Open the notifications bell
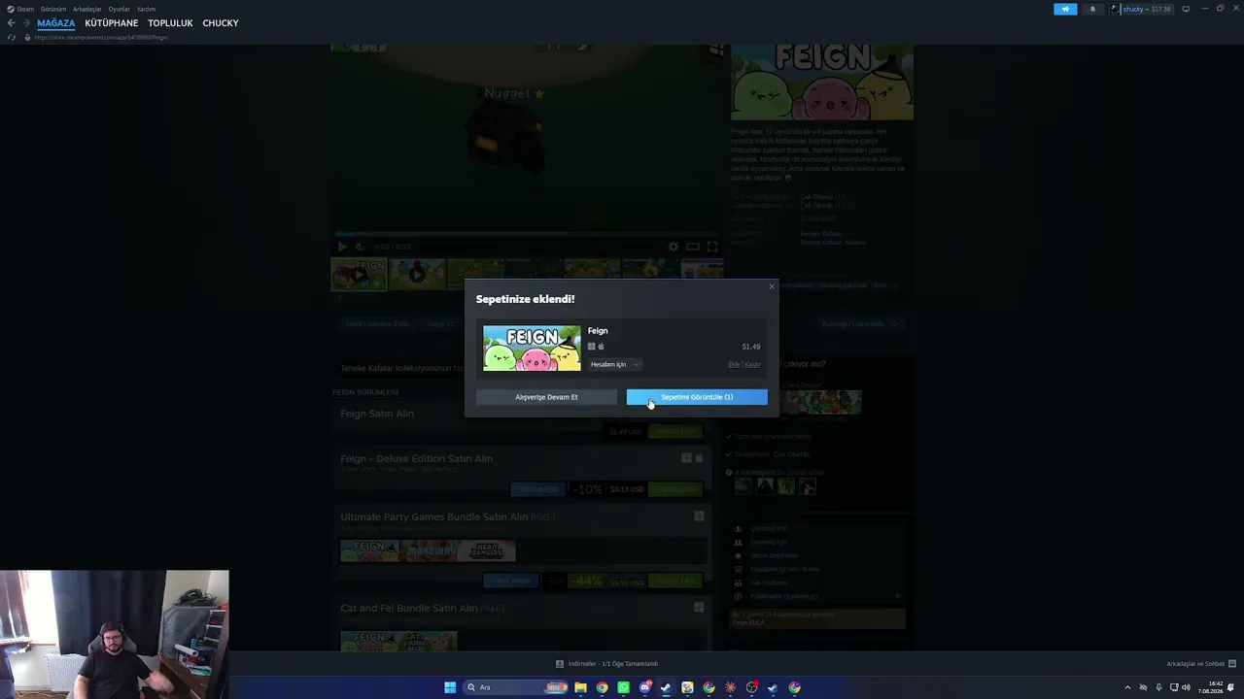 coord(1092,9)
